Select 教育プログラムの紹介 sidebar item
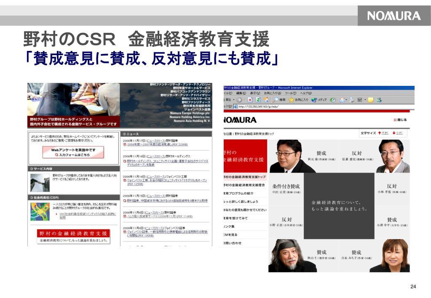431x298 pixels. pyautogui.click(x=245, y=193)
